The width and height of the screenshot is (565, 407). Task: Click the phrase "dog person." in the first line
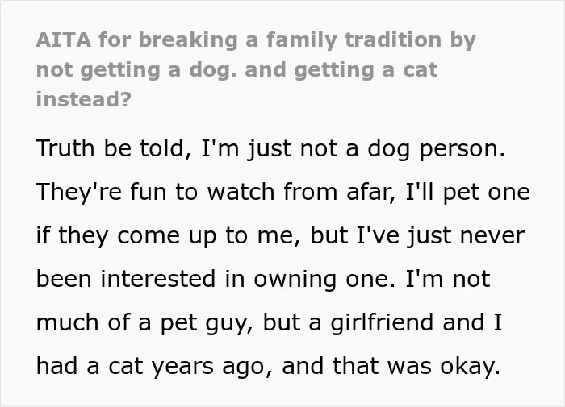[x=436, y=149]
